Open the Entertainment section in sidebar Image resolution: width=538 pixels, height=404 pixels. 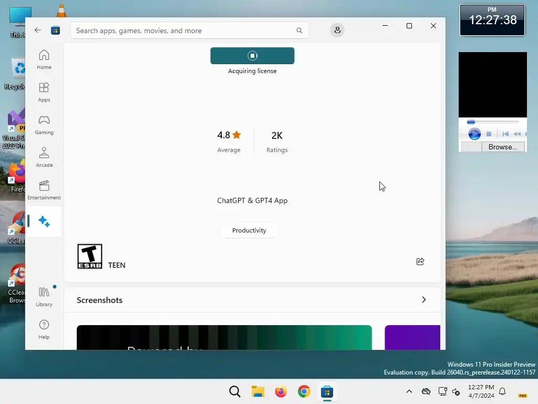coord(44,190)
